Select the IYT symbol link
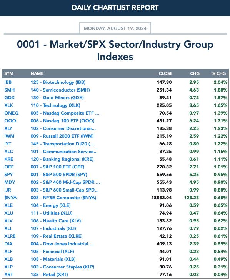The width and height of the screenshot is (230, 280). tap(8, 144)
